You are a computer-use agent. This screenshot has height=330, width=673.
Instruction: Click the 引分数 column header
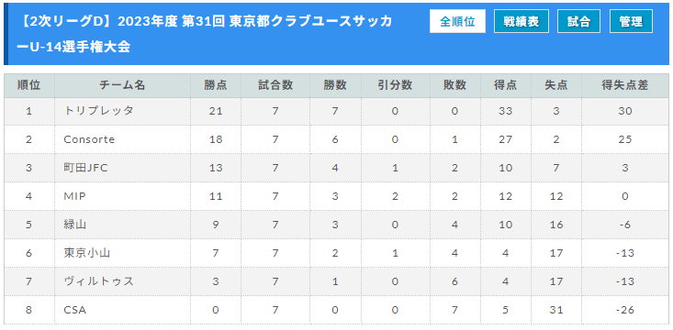pos(395,85)
